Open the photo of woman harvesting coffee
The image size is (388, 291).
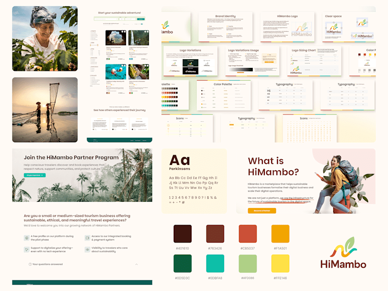[45, 39]
